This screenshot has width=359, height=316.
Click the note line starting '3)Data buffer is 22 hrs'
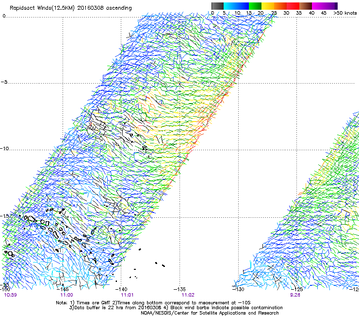(x=176, y=308)
